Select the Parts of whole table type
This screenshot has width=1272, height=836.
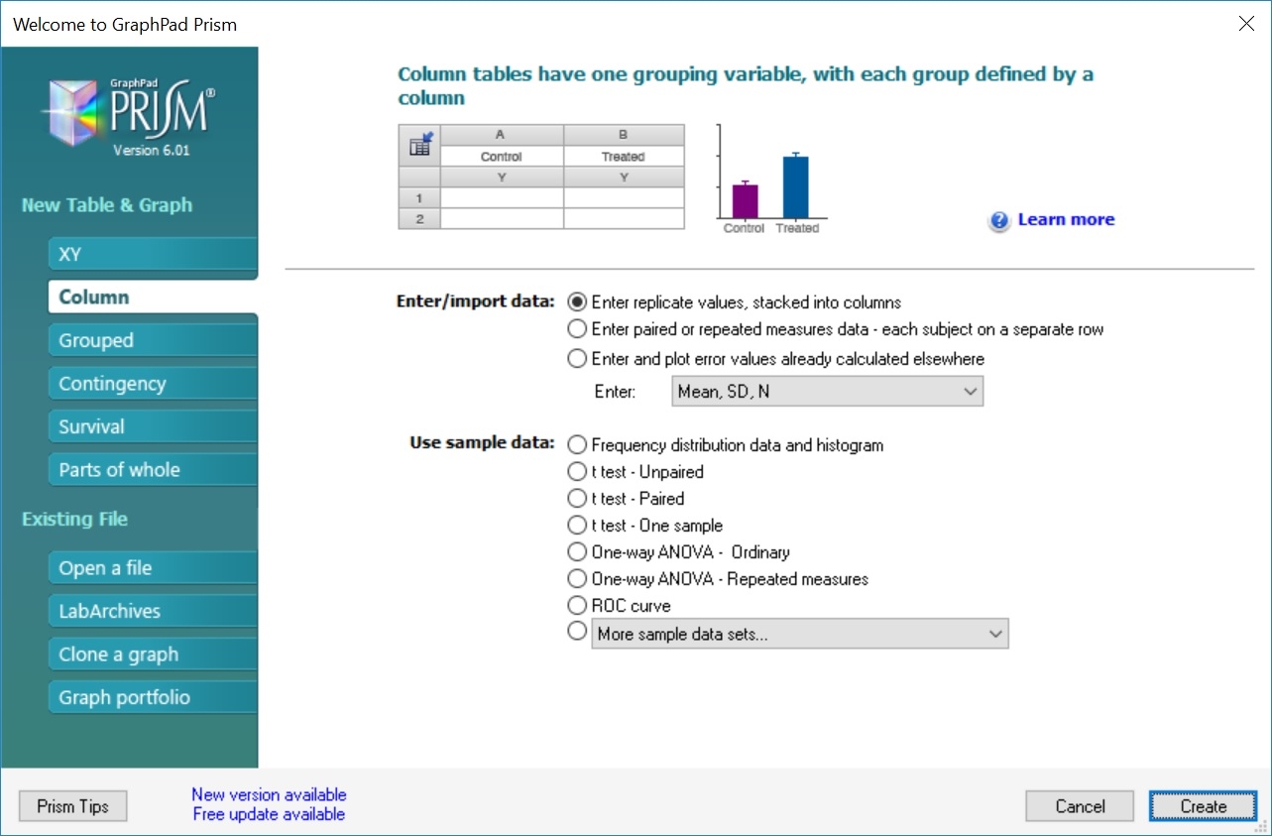[x=152, y=469]
